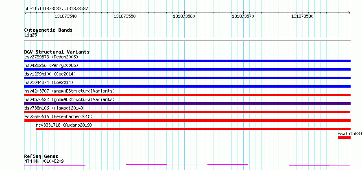Image resolution: width=362 pixels, height=170 pixels.
Task: Click ruler position 131873560
Action: point(184,17)
